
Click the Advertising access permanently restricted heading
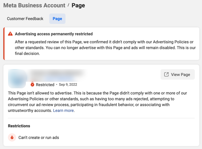(x=54, y=34)
